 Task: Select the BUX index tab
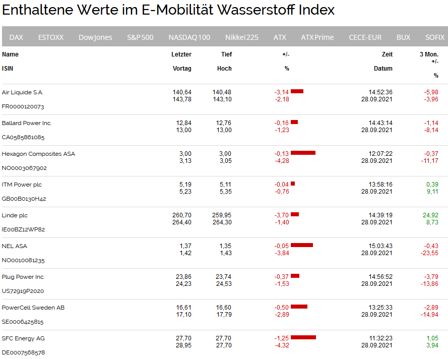(x=403, y=36)
